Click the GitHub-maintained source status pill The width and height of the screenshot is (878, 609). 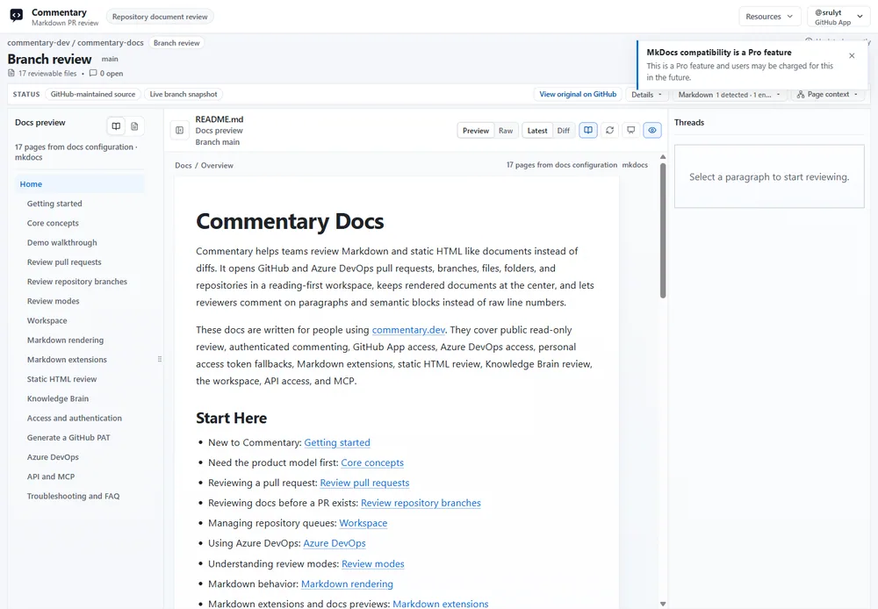pyautogui.click(x=93, y=95)
